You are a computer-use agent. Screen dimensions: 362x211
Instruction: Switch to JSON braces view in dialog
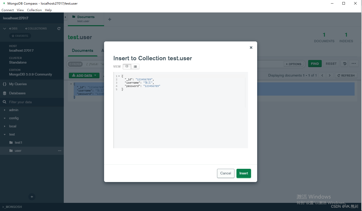(x=127, y=66)
